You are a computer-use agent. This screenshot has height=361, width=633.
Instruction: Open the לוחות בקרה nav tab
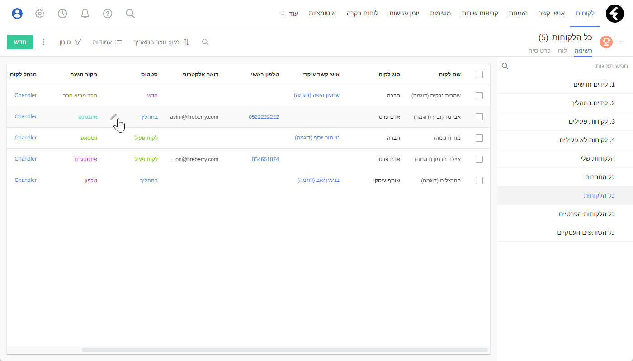tap(363, 14)
